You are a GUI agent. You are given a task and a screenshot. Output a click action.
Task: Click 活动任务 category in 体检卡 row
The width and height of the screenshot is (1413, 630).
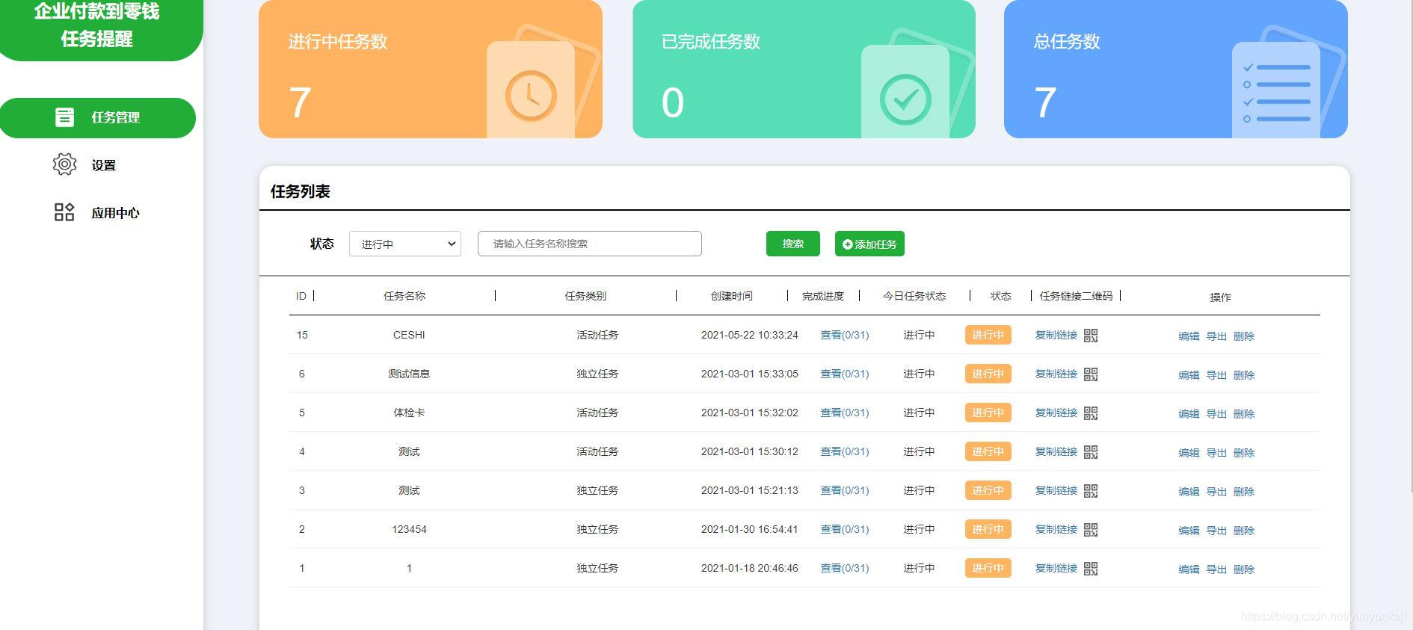(x=597, y=413)
